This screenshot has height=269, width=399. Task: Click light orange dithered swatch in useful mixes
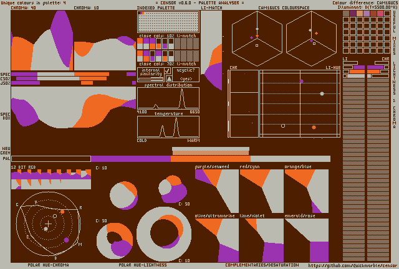pos(360,13)
